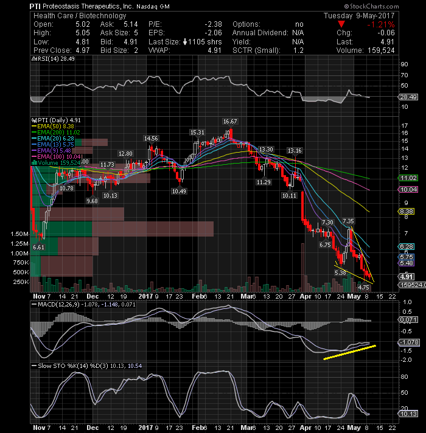This screenshot has width=426, height=433.
Task: Click the MACD -1.078 axis tag
Action: 410,342
